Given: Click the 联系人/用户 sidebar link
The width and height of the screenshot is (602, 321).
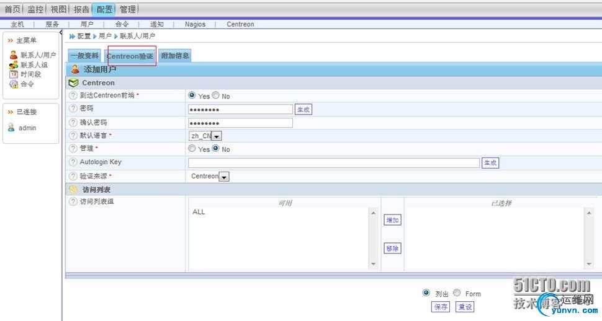Looking at the screenshot, I should pos(38,55).
